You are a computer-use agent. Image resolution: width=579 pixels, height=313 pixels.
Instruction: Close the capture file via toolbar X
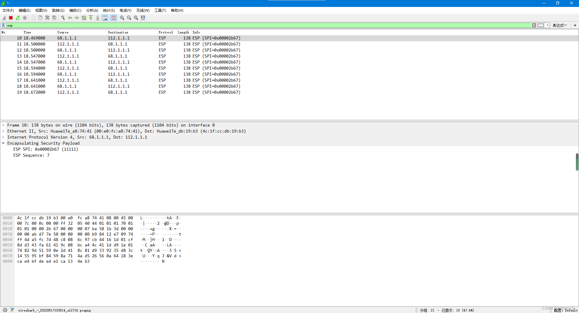pyautogui.click(x=47, y=18)
